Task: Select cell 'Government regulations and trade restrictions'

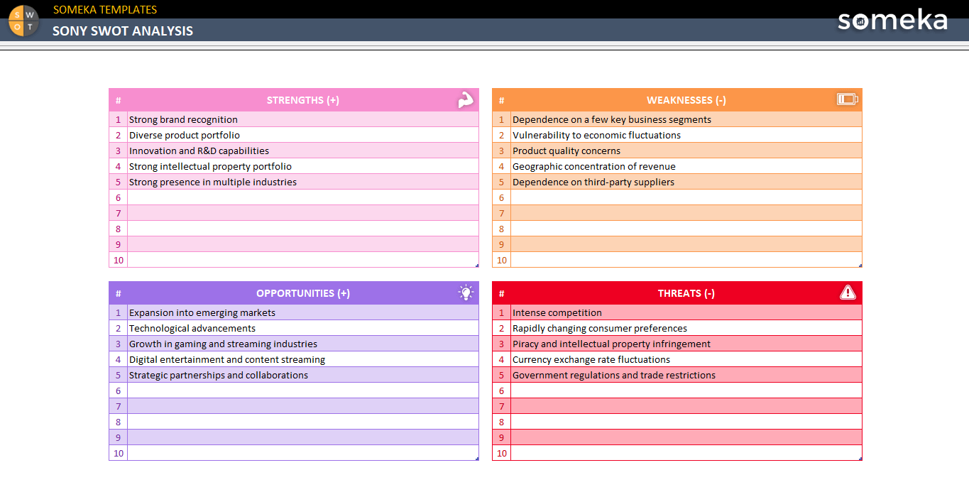Action: click(686, 375)
